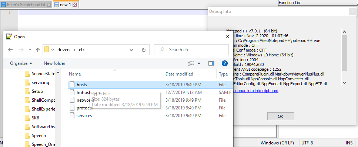Image resolution: width=358 pixels, height=147 pixels.
Task: Click the Function List panel title
Action: point(290,3)
